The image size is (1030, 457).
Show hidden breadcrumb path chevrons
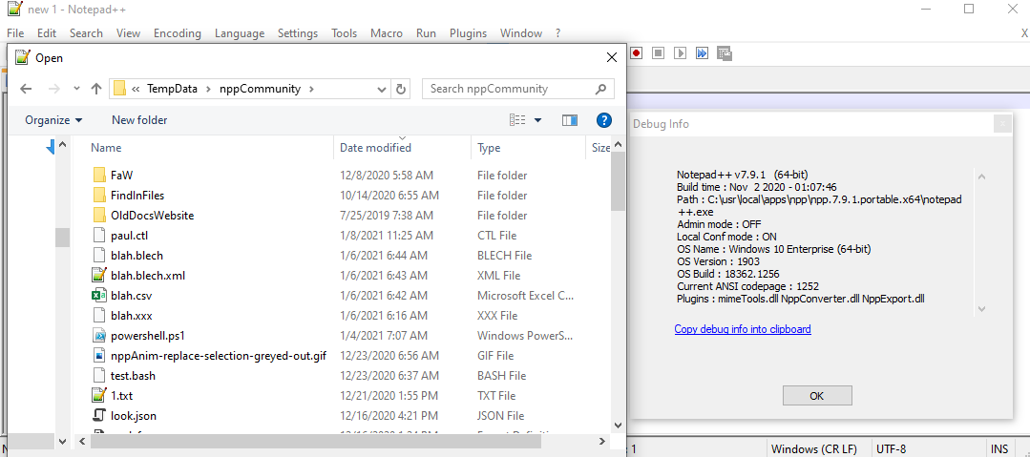136,89
